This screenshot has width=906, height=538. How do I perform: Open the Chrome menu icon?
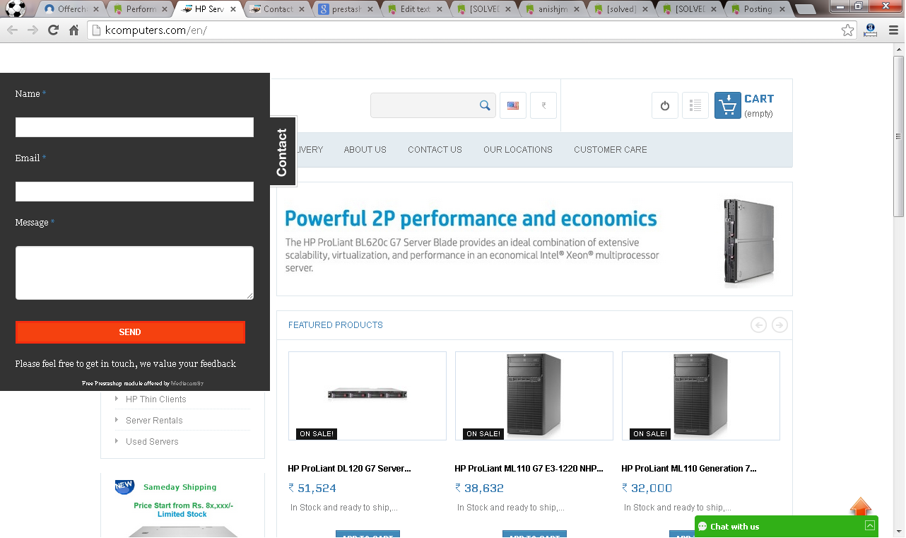pyautogui.click(x=893, y=30)
